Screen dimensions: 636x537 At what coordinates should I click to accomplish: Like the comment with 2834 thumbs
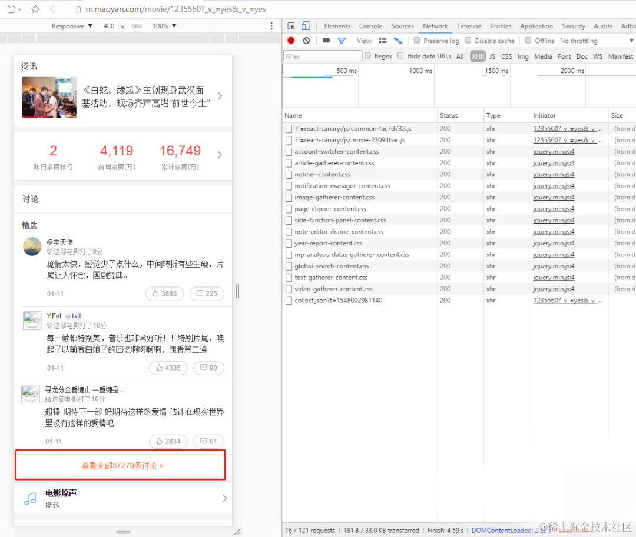[x=168, y=442]
